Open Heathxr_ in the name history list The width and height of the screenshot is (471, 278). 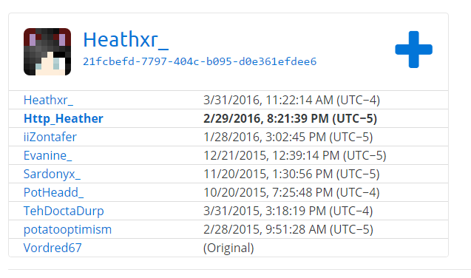coord(48,100)
